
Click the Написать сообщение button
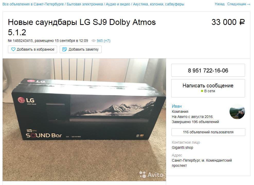[x=208, y=88]
